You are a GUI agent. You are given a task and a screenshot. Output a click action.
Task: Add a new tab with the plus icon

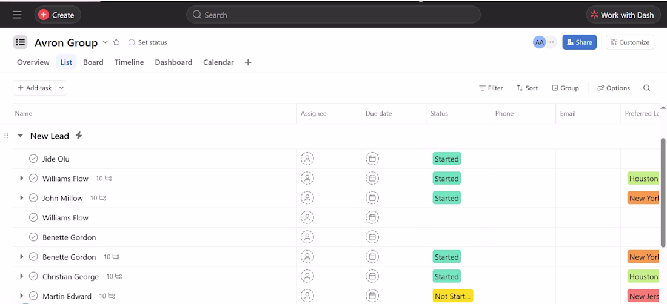(x=248, y=62)
